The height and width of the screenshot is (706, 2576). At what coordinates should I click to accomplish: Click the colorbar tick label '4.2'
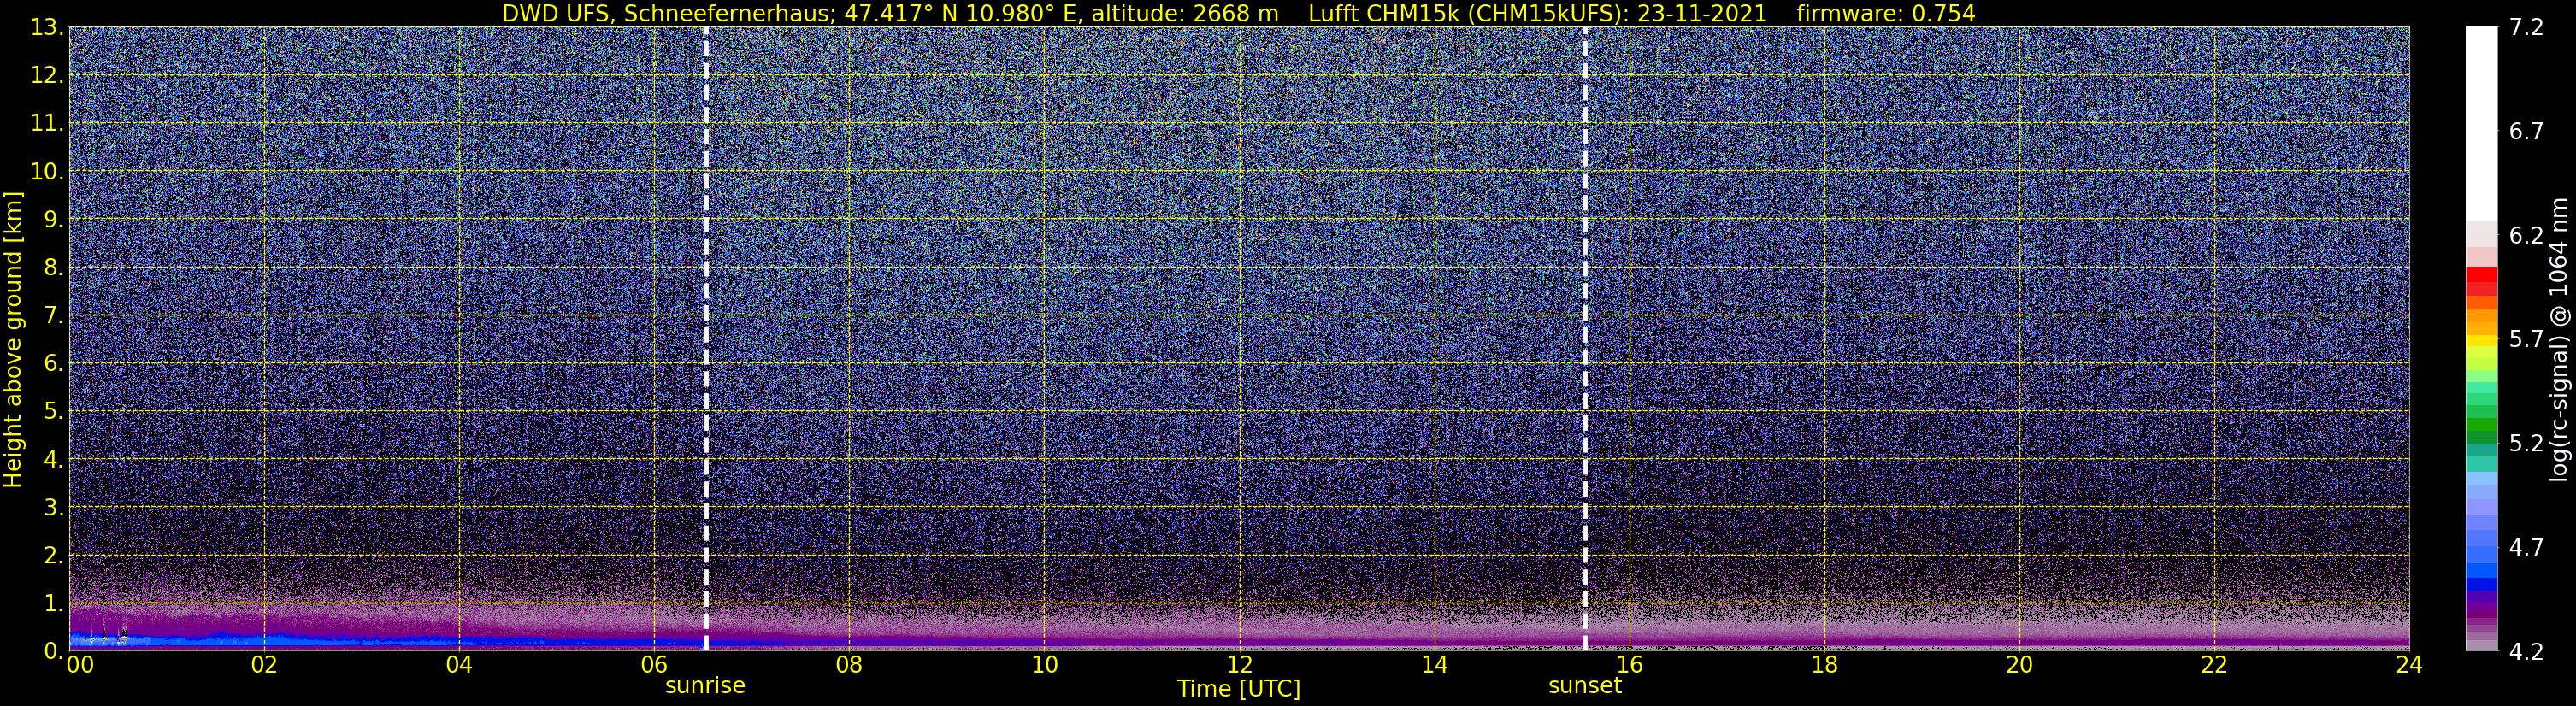coord(2526,651)
